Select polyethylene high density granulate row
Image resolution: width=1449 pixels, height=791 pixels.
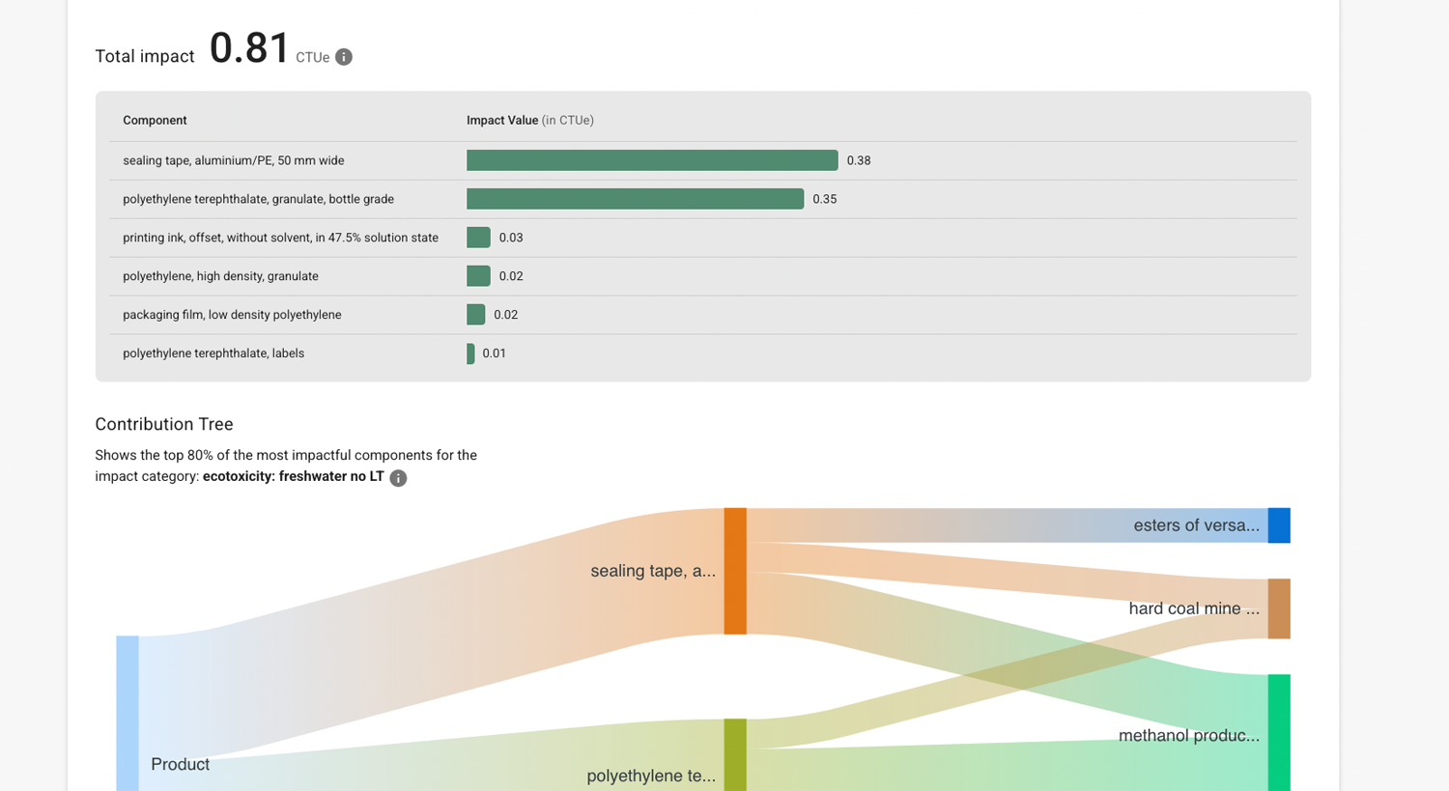coord(220,276)
